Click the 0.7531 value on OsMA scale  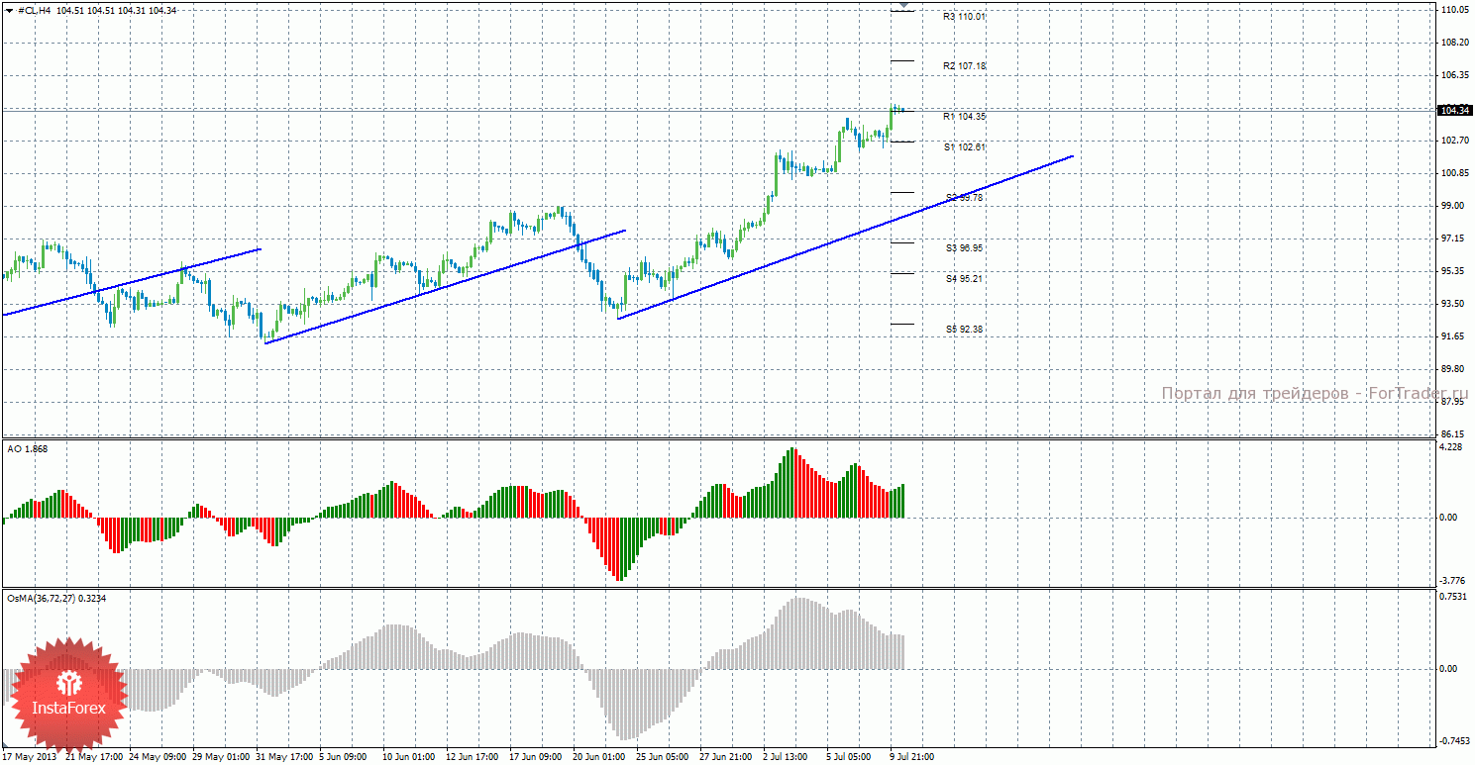pyautogui.click(x=1453, y=596)
